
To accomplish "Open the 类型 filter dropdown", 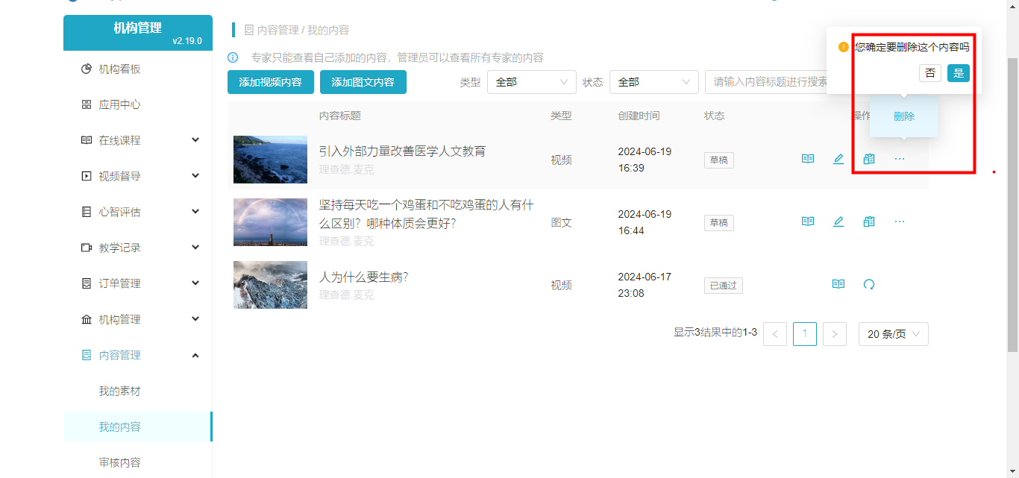I will 532,82.
